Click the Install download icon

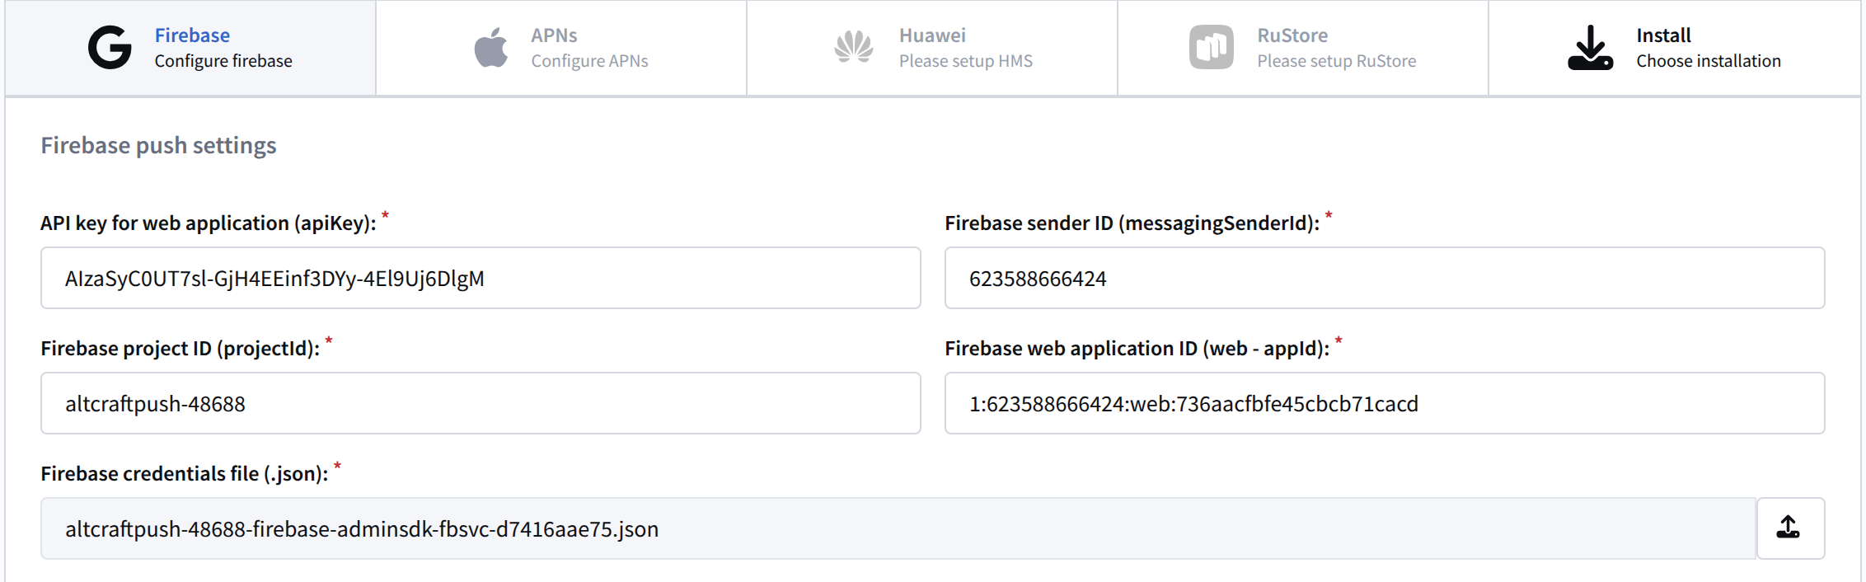pyautogui.click(x=1590, y=48)
